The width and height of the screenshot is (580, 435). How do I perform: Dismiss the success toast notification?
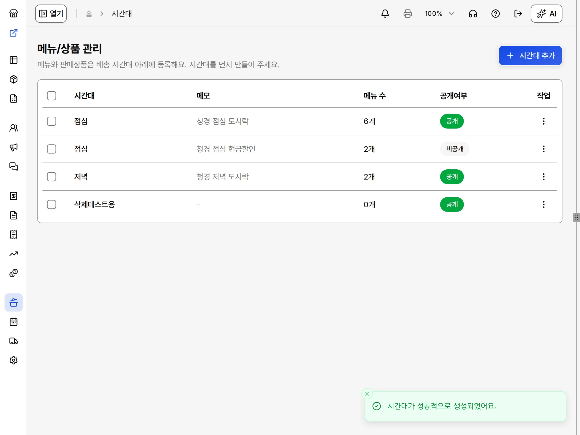coord(367,394)
